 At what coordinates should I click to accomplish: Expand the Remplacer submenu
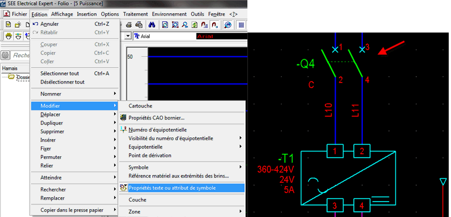tap(75, 198)
